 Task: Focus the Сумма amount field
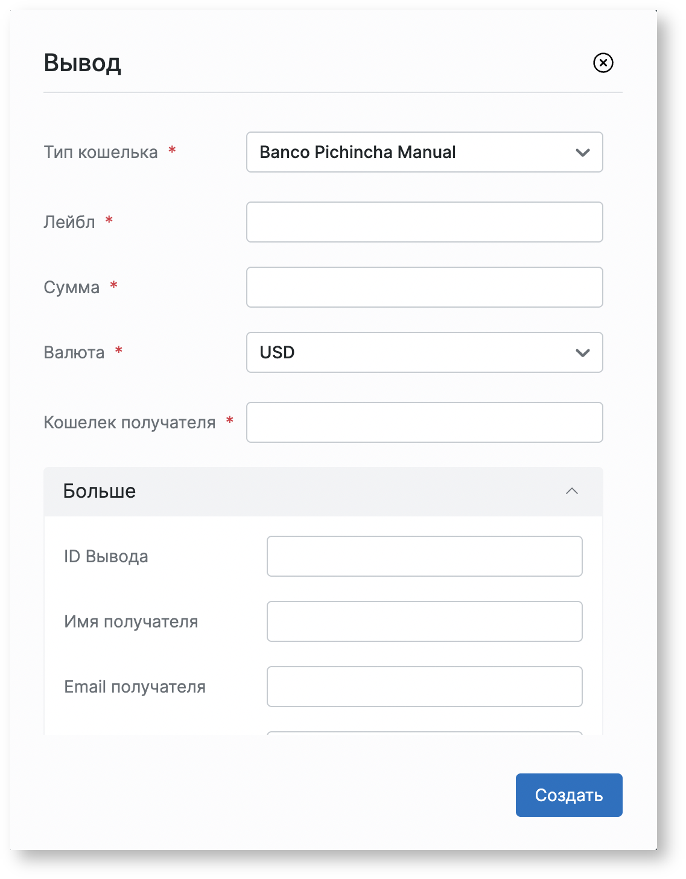(424, 287)
